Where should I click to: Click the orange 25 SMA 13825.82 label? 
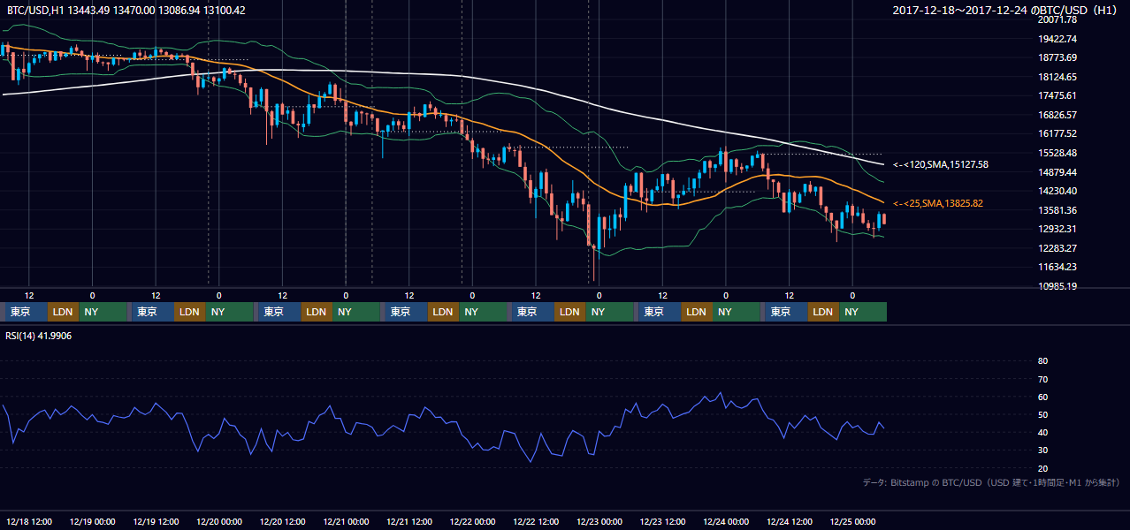(x=937, y=203)
